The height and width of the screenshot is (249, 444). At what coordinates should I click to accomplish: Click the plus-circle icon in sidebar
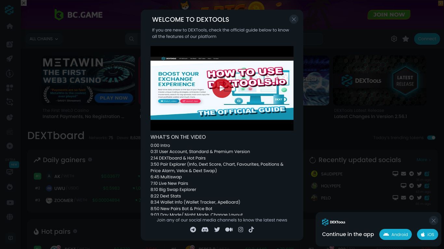10,146
